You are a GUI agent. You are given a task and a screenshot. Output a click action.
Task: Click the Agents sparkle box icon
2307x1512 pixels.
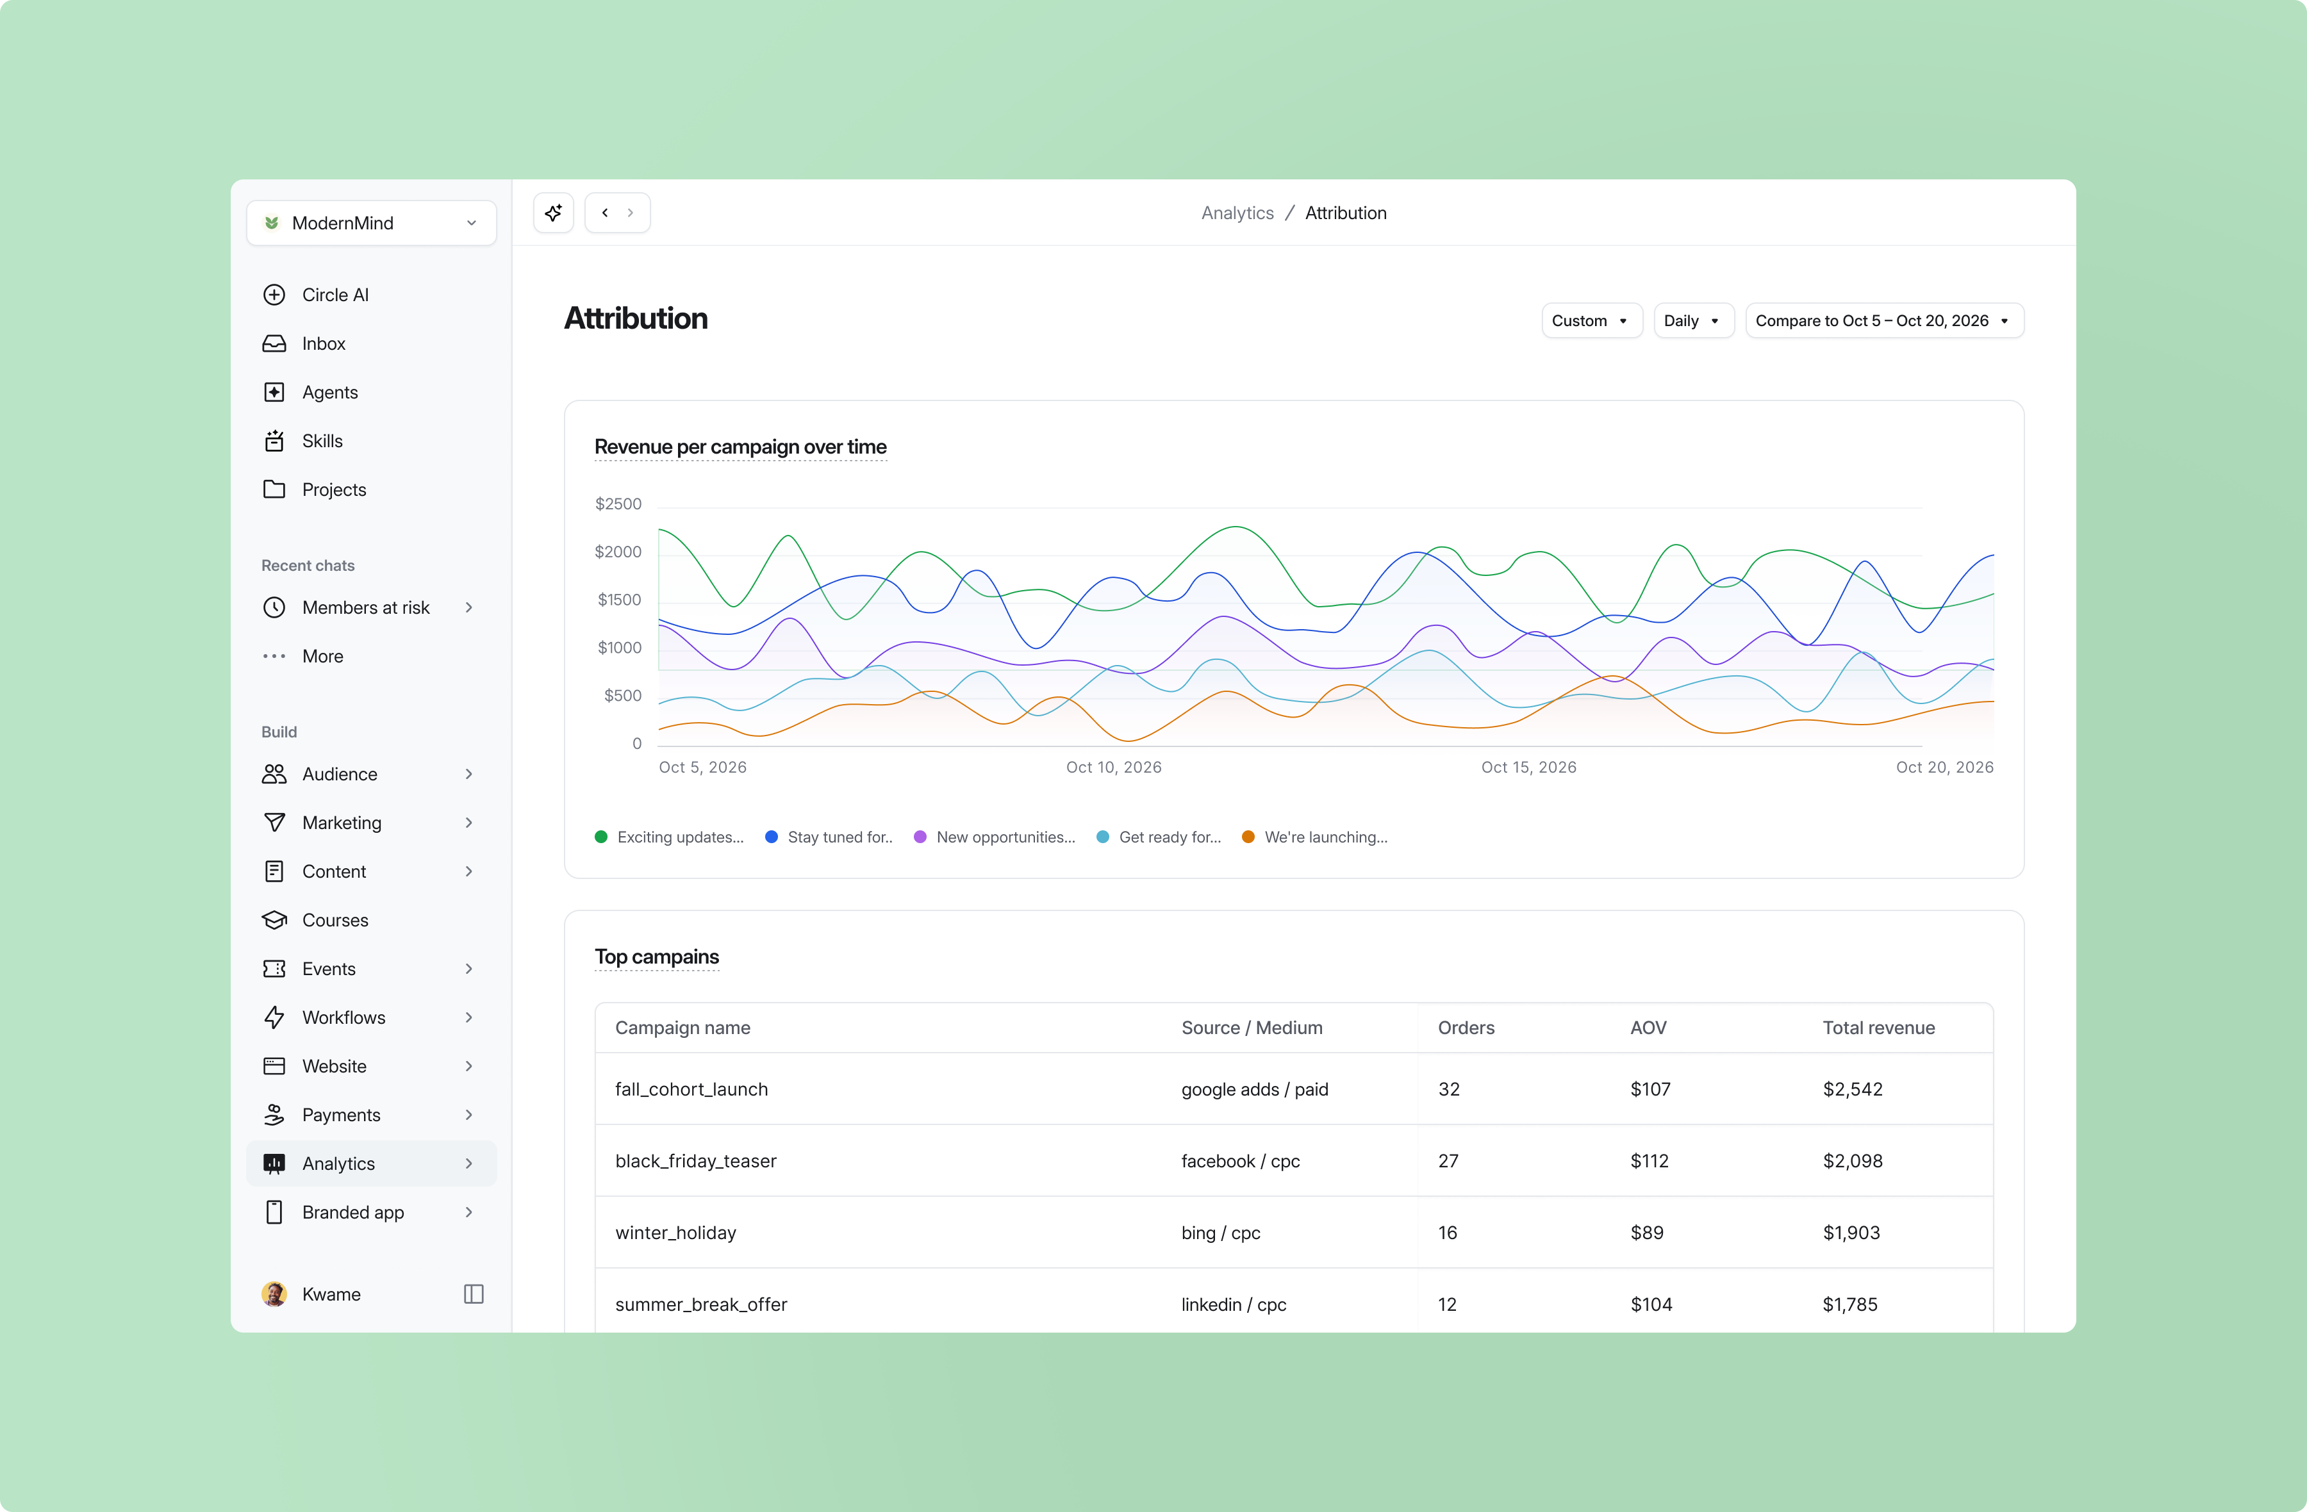click(x=274, y=391)
